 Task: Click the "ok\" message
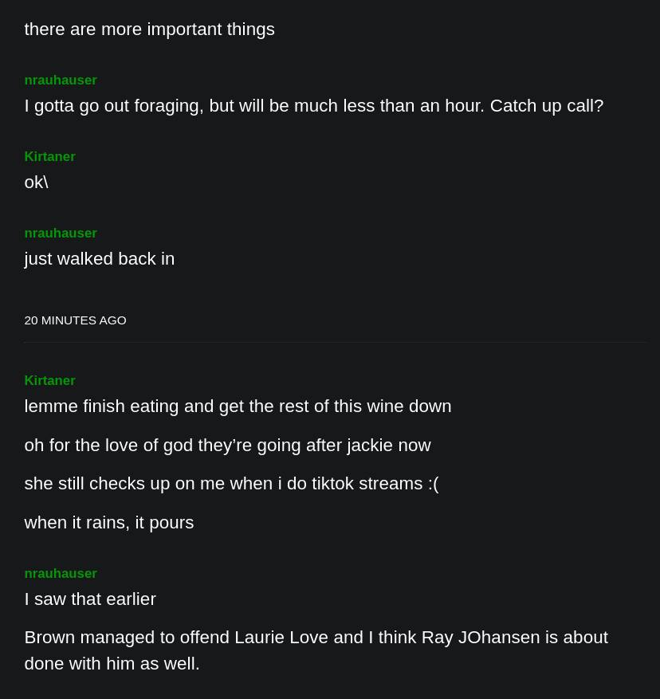pos(36,183)
